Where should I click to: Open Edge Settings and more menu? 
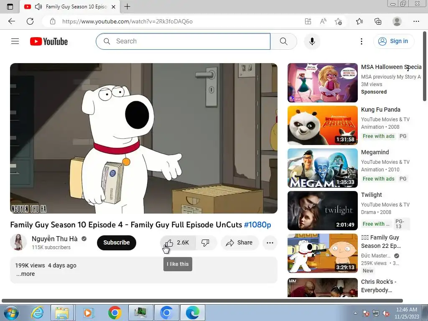click(416, 21)
